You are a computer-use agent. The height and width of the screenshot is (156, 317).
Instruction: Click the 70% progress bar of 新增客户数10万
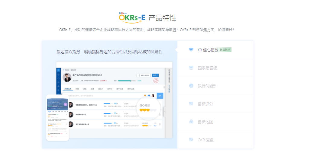tap(108, 113)
